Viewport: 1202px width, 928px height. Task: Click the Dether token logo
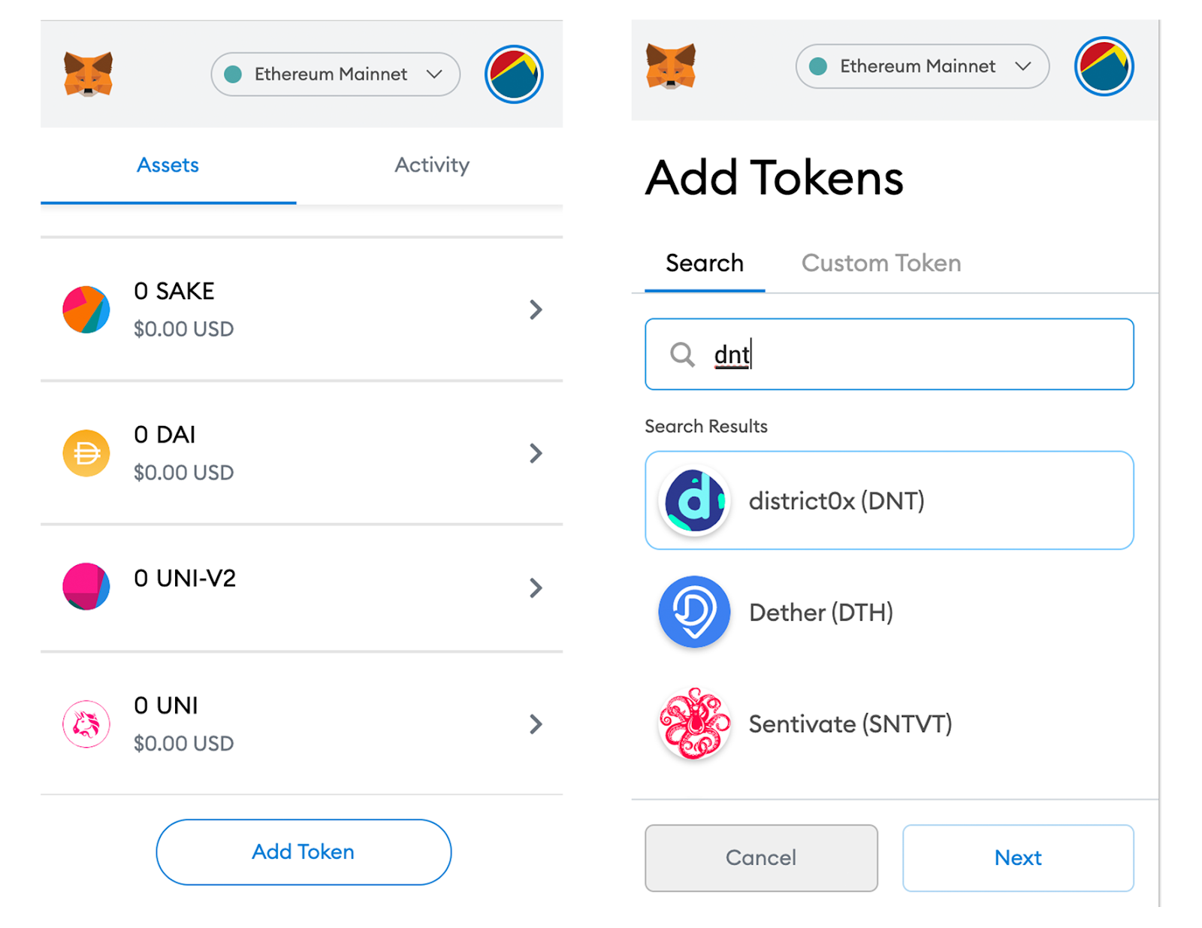[694, 612]
